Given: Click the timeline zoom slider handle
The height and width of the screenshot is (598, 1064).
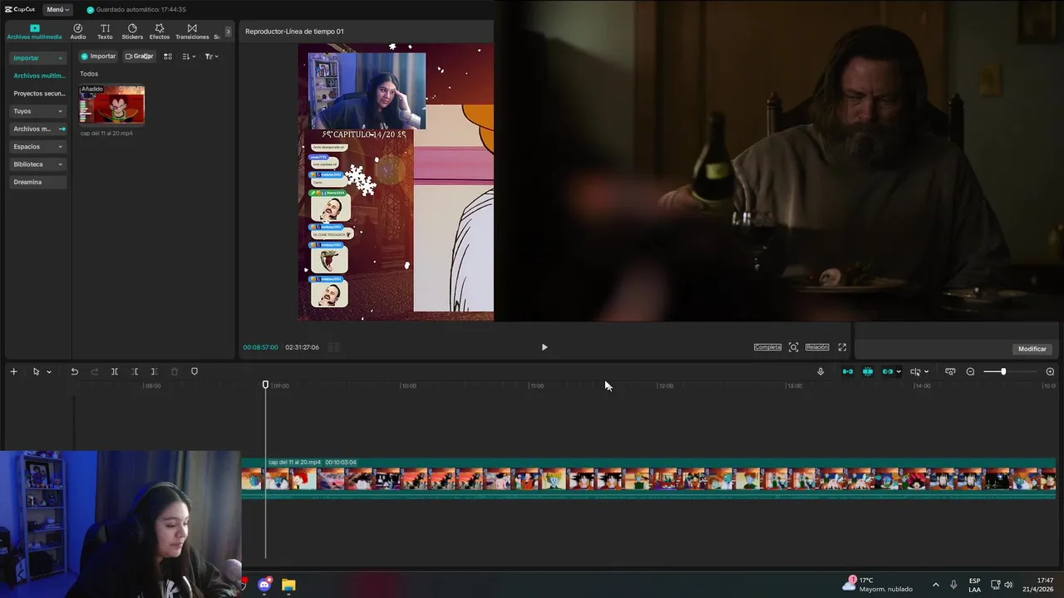Looking at the screenshot, I should pyautogui.click(x=1003, y=371).
